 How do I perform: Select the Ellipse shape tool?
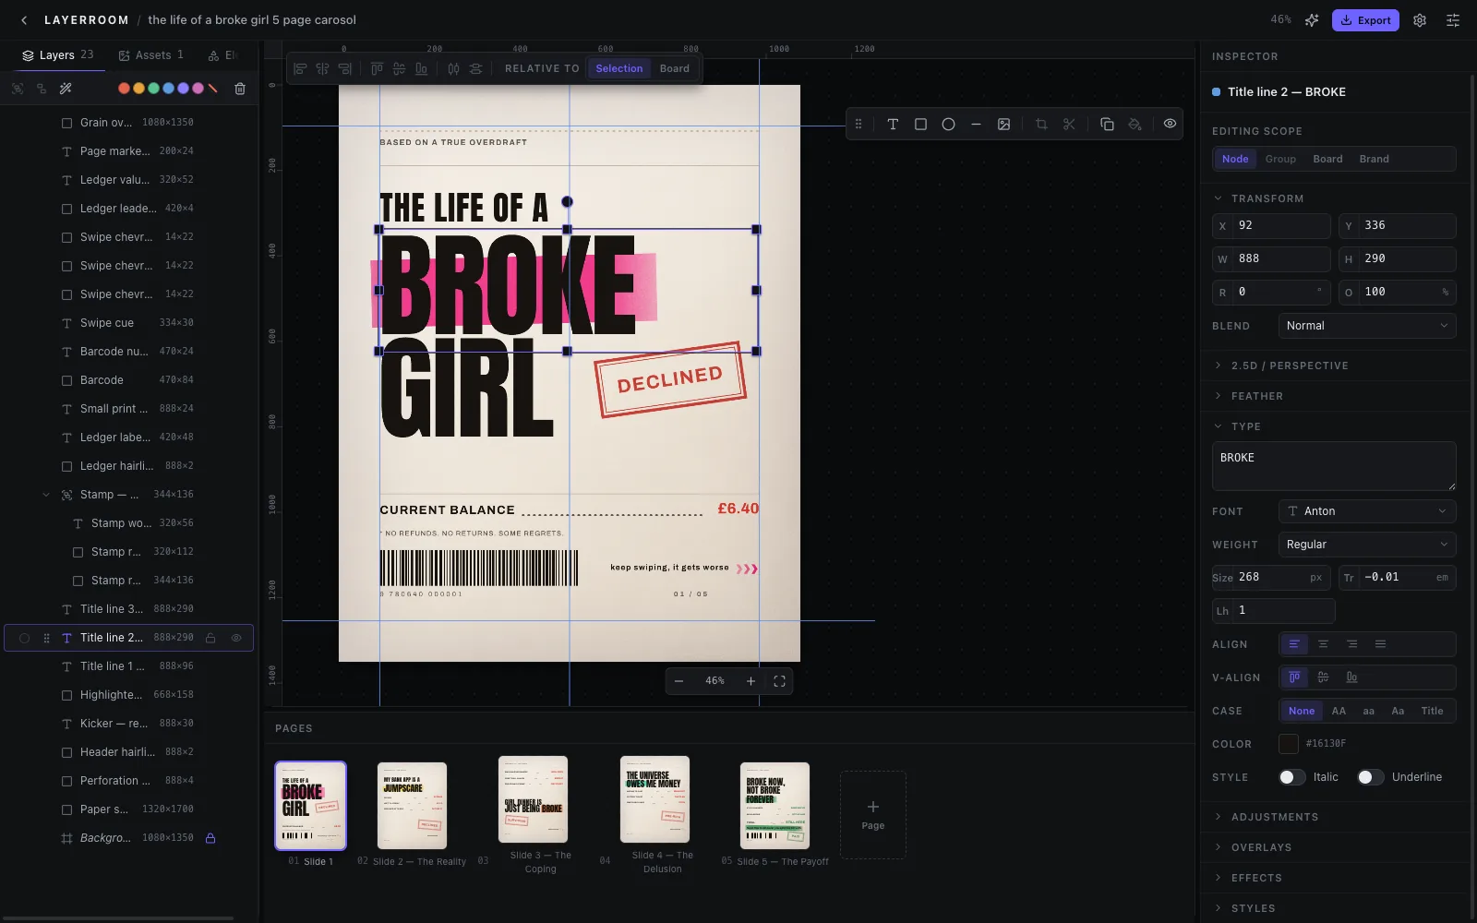tap(948, 125)
